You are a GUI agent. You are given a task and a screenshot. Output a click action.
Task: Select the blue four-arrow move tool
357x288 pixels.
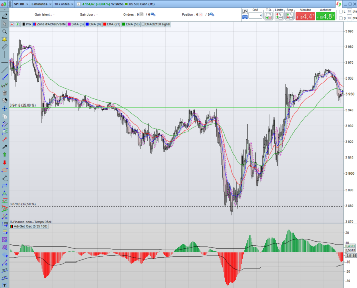(x=4, y=109)
